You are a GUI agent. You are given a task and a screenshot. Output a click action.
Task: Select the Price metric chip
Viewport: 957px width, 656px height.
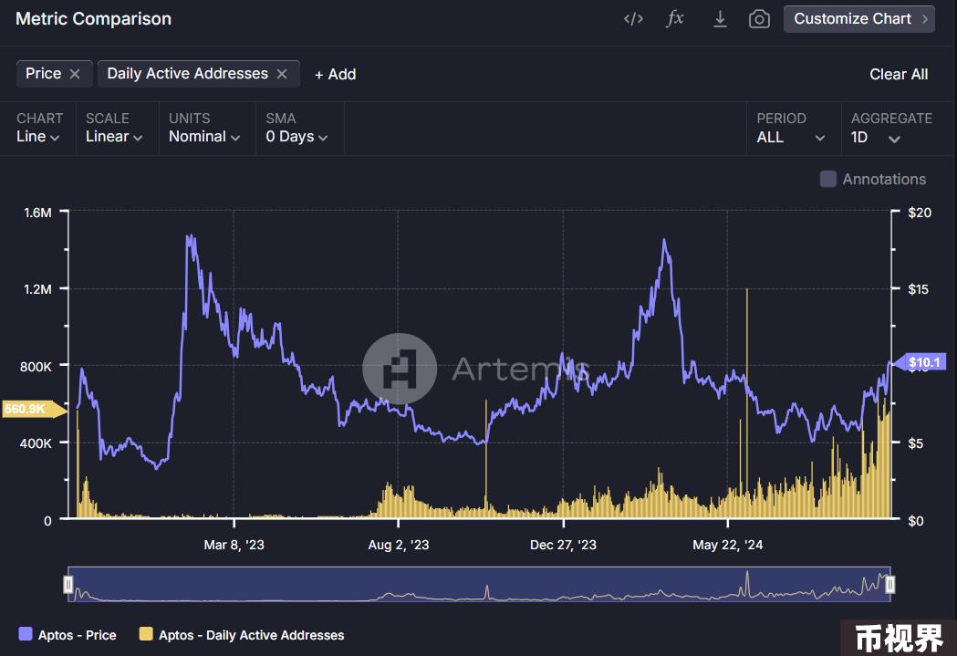point(43,74)
